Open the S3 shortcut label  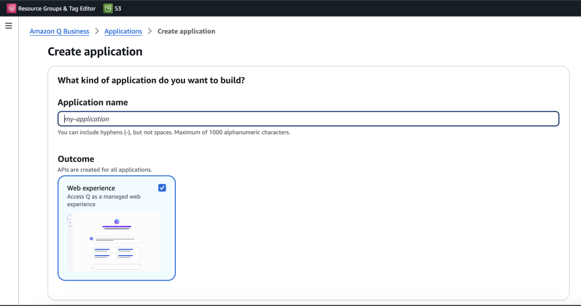coord(118,8)
